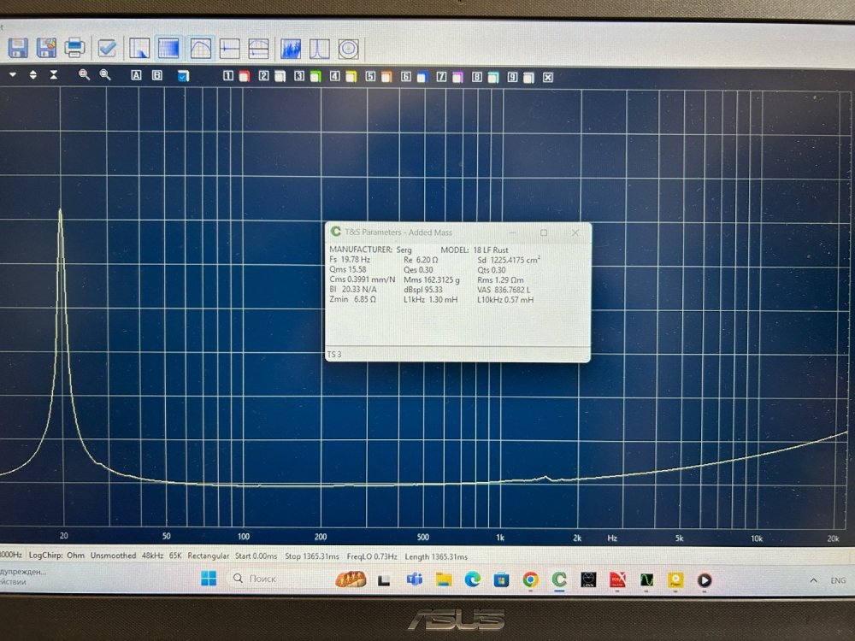
Task: Zoom in with the plus magnifier
Action: pos(84,75)
